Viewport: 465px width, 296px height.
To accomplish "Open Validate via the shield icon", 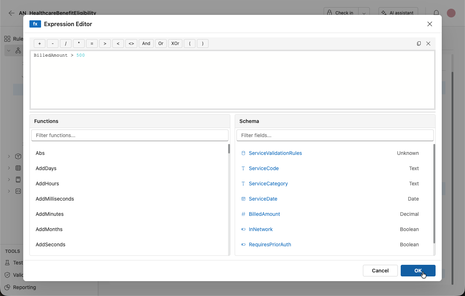I will [x=7, y=275].
